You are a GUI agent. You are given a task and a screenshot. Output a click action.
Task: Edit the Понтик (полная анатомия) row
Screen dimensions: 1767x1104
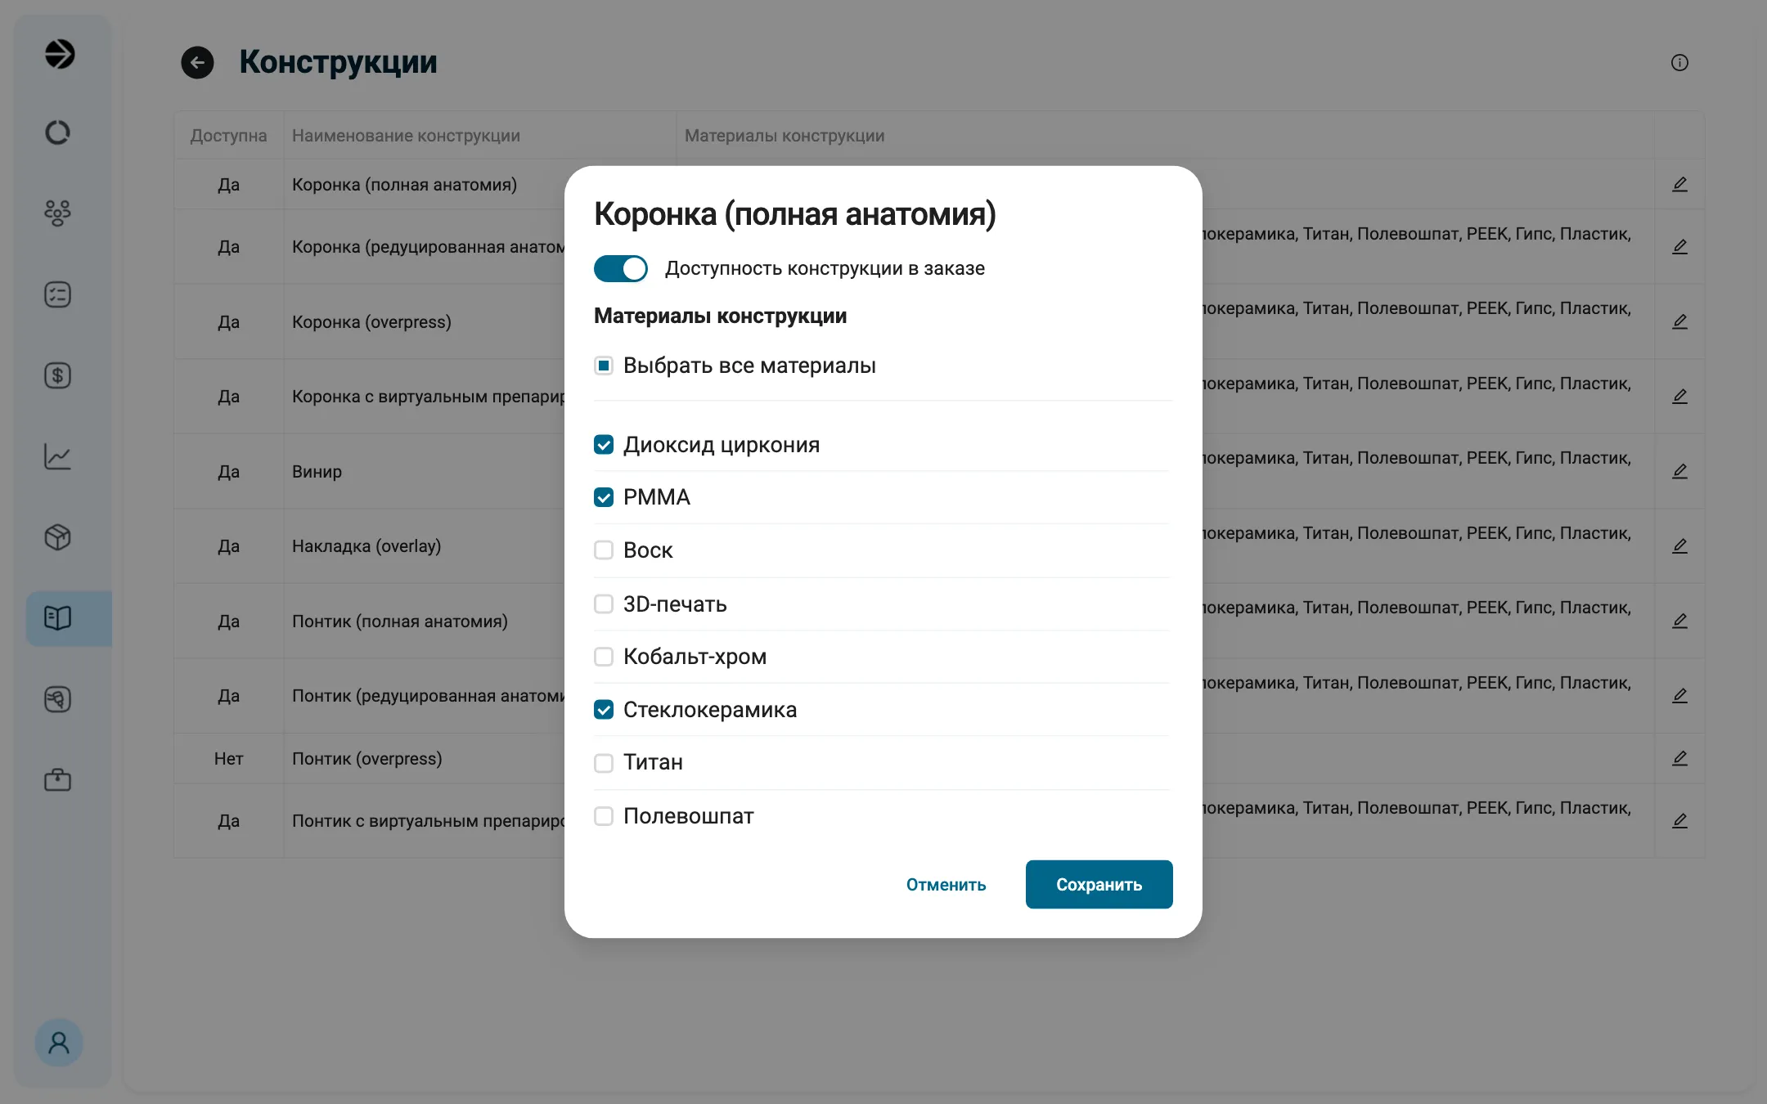click(1679, 622)
